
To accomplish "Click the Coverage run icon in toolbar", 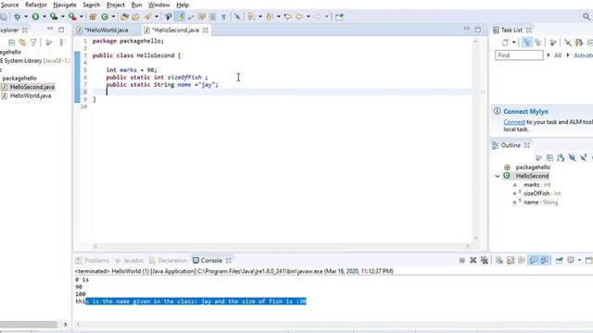I will tap(54, 17).
